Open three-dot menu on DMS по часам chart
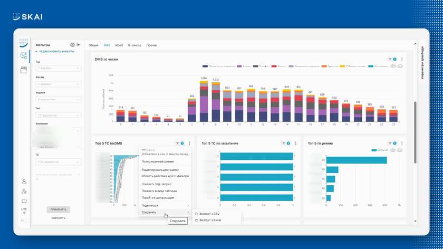This screenshot has height=249, width=443. point(402,60)
